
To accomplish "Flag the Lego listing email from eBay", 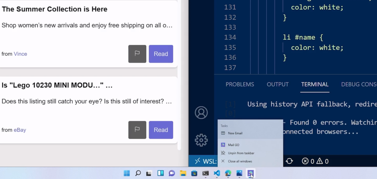I will [137, 130].
